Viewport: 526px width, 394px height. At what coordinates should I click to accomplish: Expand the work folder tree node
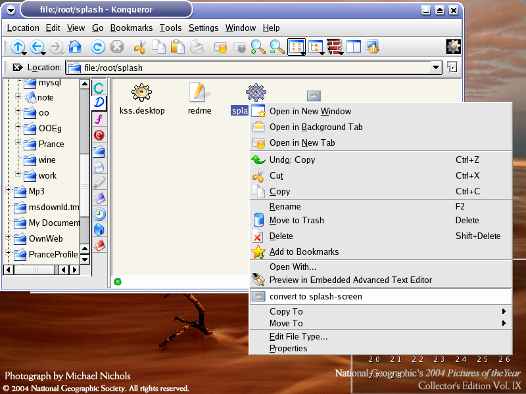(18, 173)
